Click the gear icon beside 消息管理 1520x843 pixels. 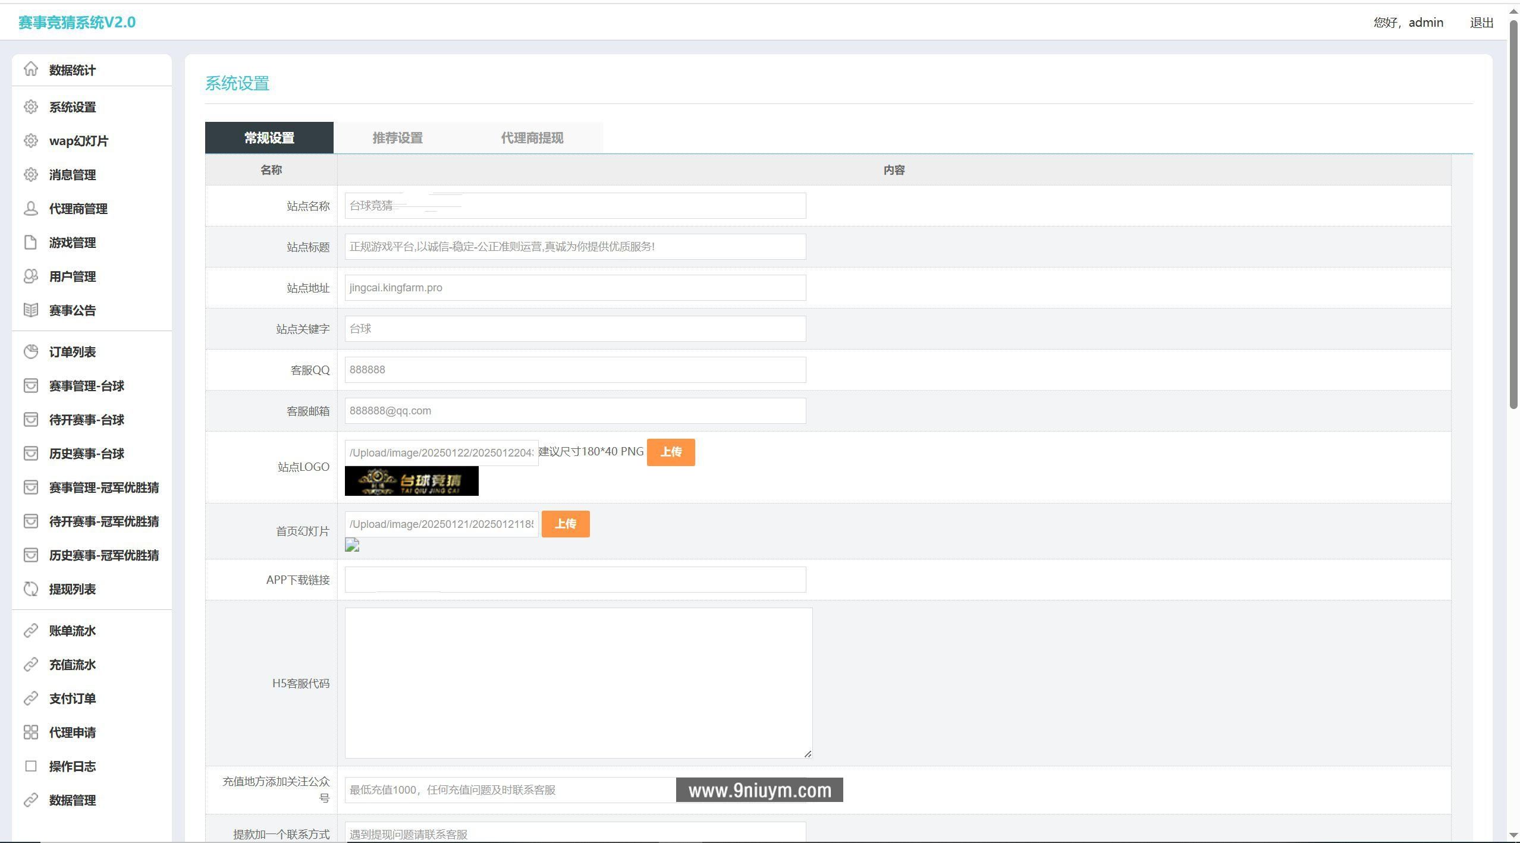pos(31,175)
